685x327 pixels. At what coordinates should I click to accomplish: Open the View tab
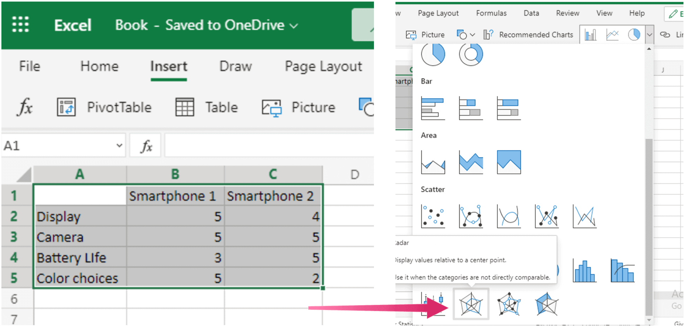pos(604,13)
